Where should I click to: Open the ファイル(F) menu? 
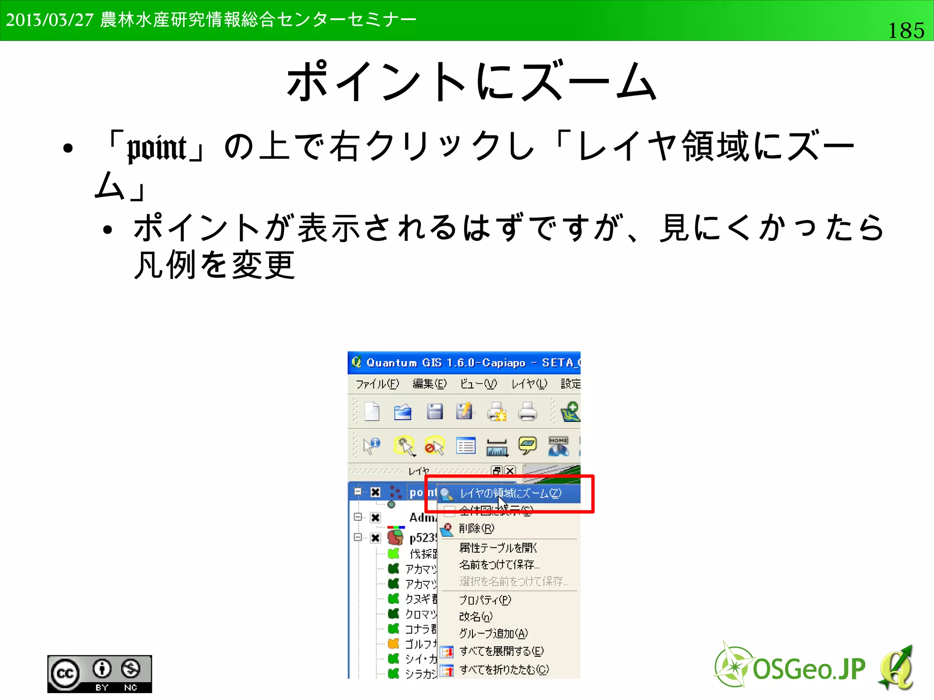377,384
